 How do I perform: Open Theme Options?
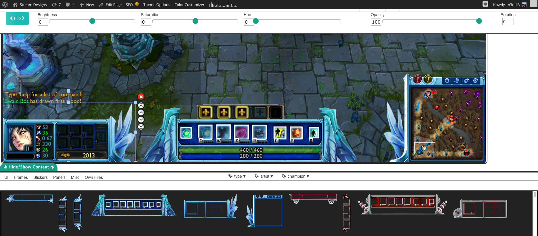tap(157, 5)
